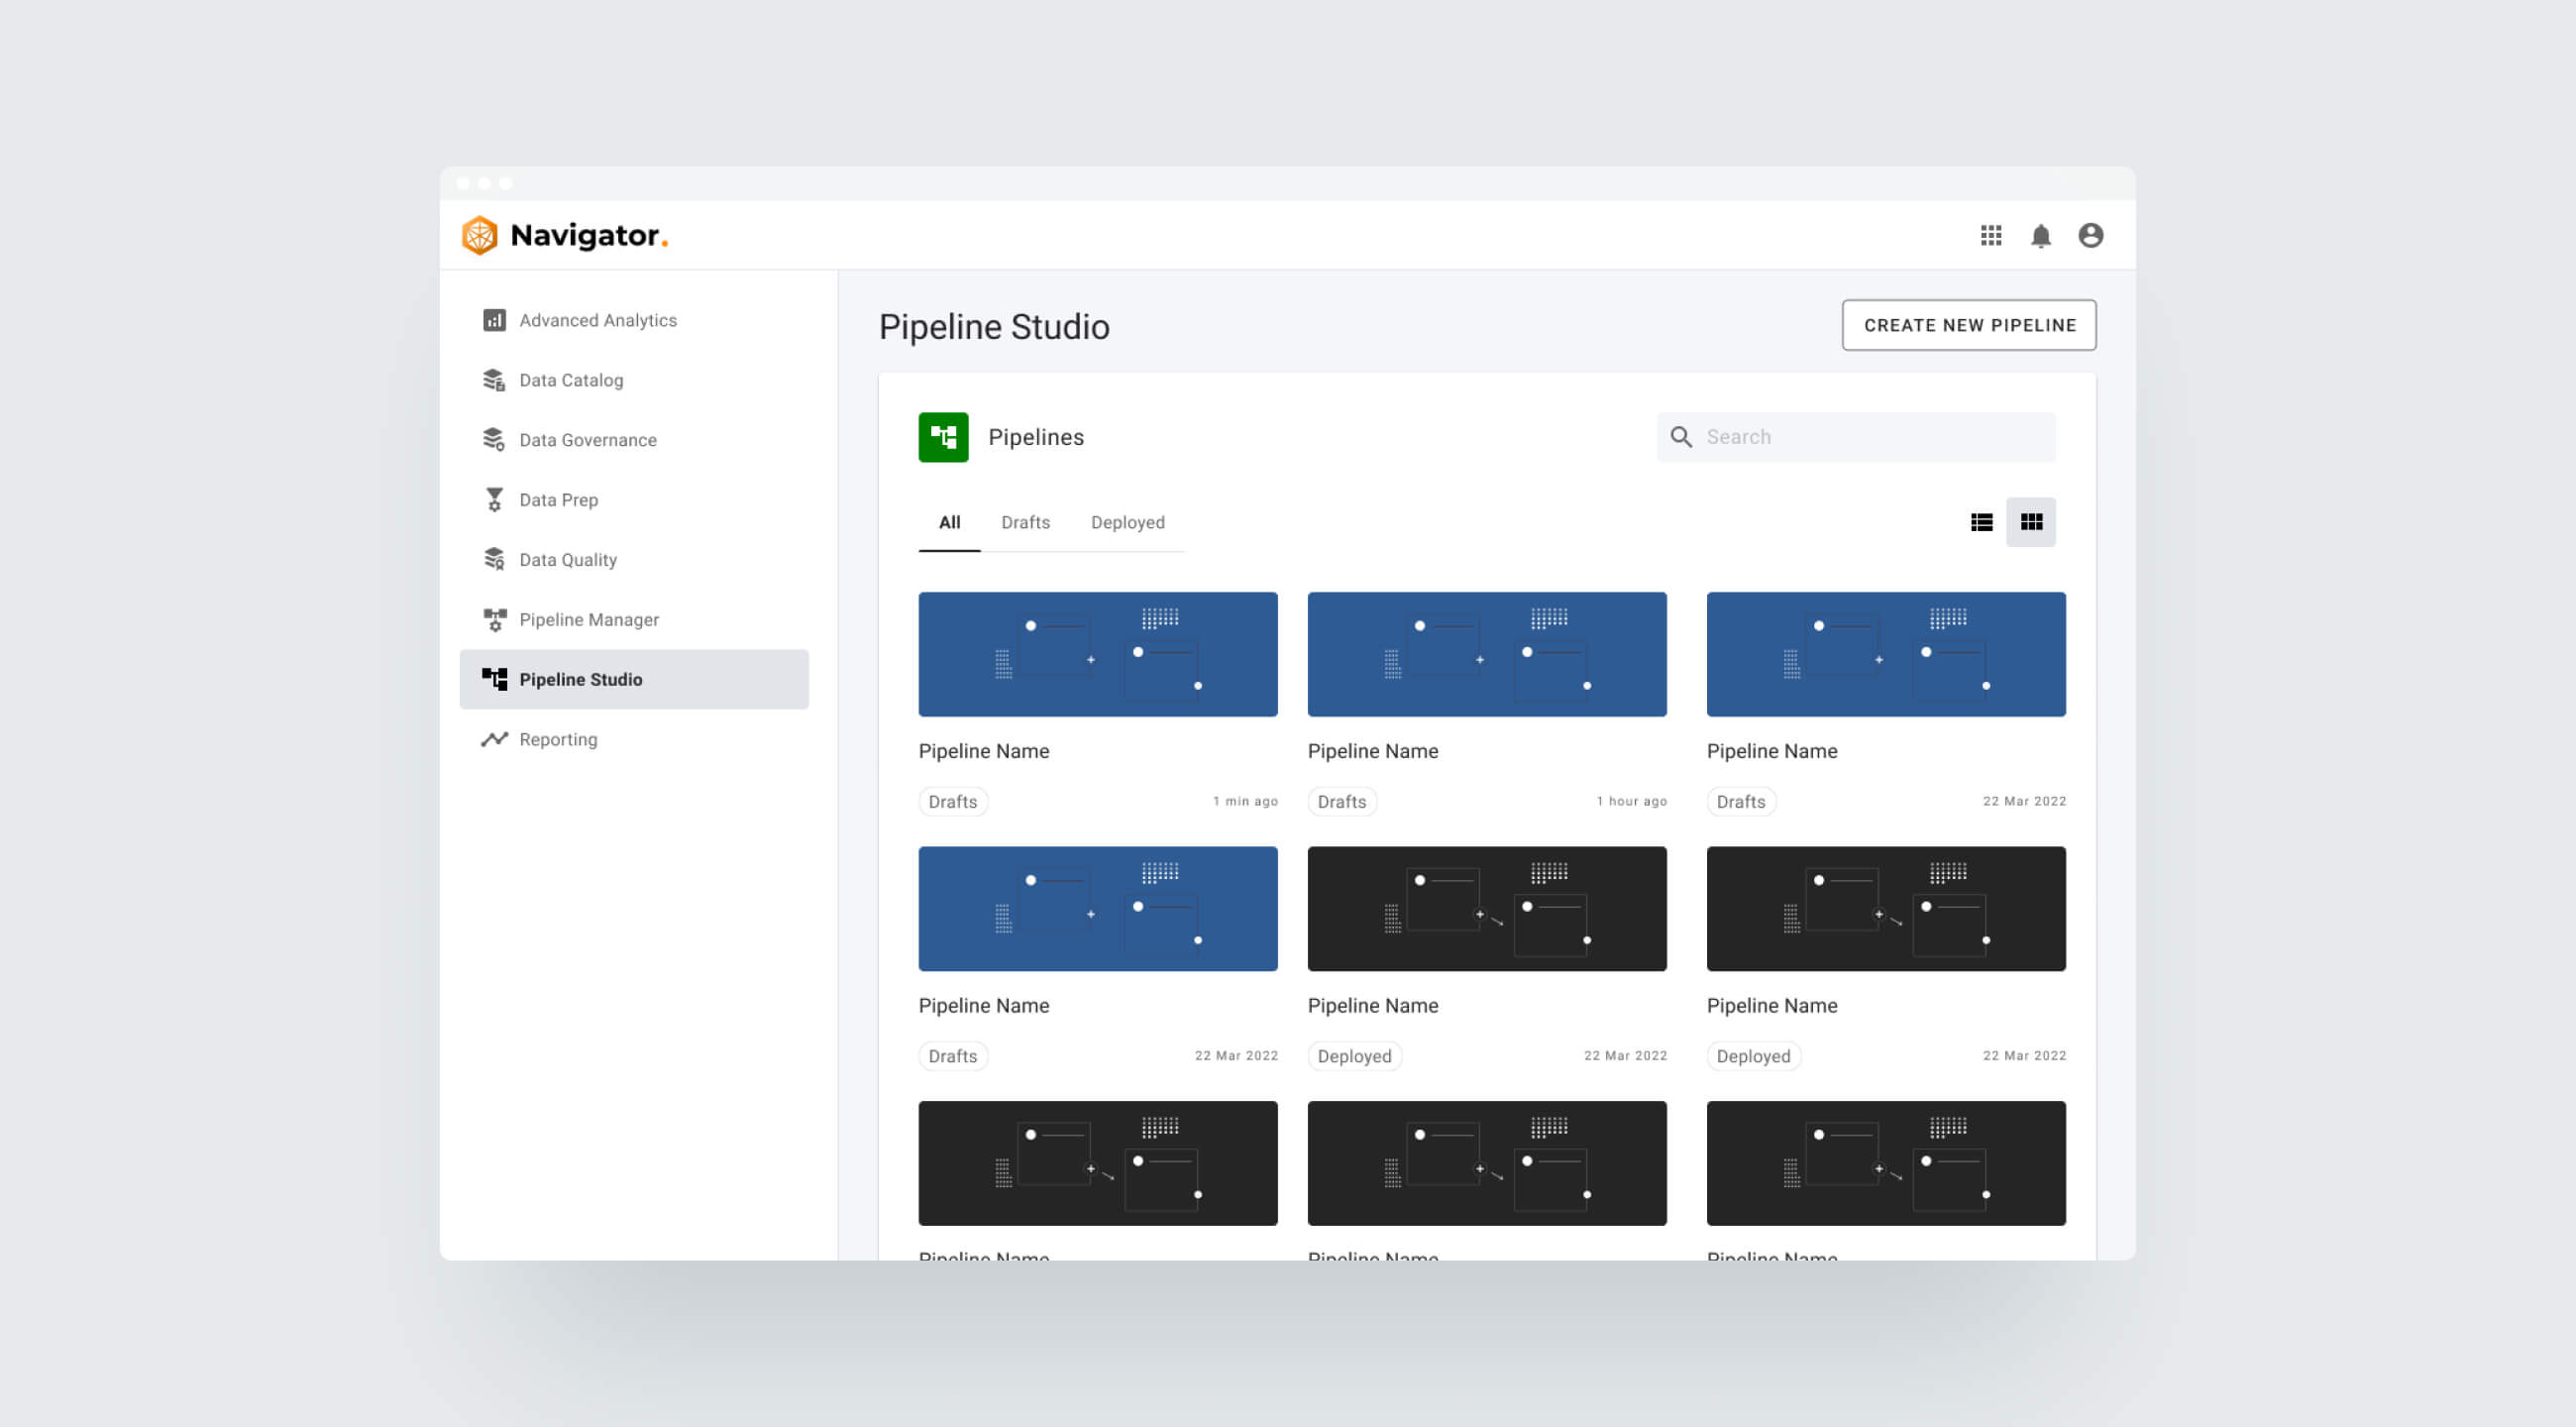Open the apps grid launcher
The height and width of the screenshot is (1427, 2576).
point(1991,235)
